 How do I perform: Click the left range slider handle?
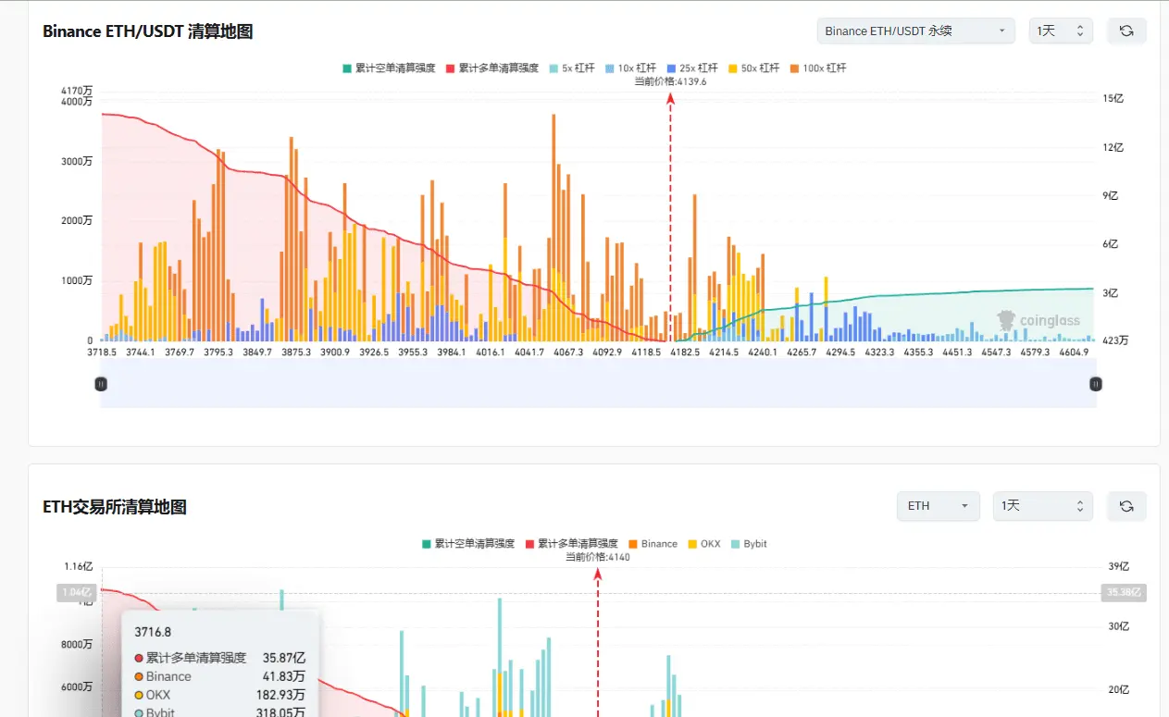point(101,384)
